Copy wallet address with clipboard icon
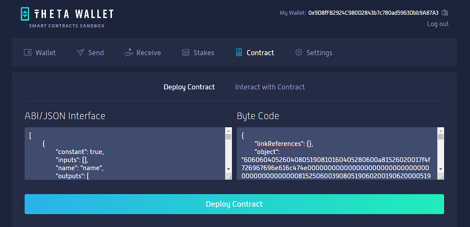Screen dimensions: 470x227 click(445, 13)
